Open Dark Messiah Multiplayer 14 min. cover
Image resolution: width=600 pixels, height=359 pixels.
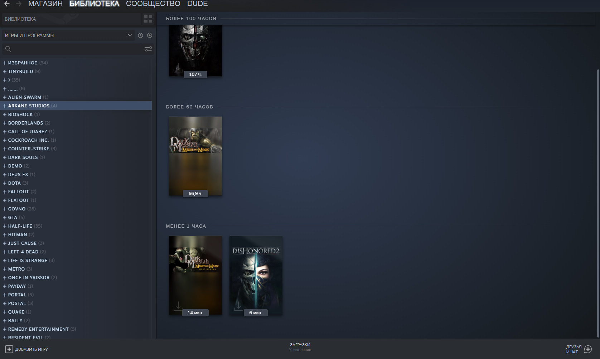point(195,275)
